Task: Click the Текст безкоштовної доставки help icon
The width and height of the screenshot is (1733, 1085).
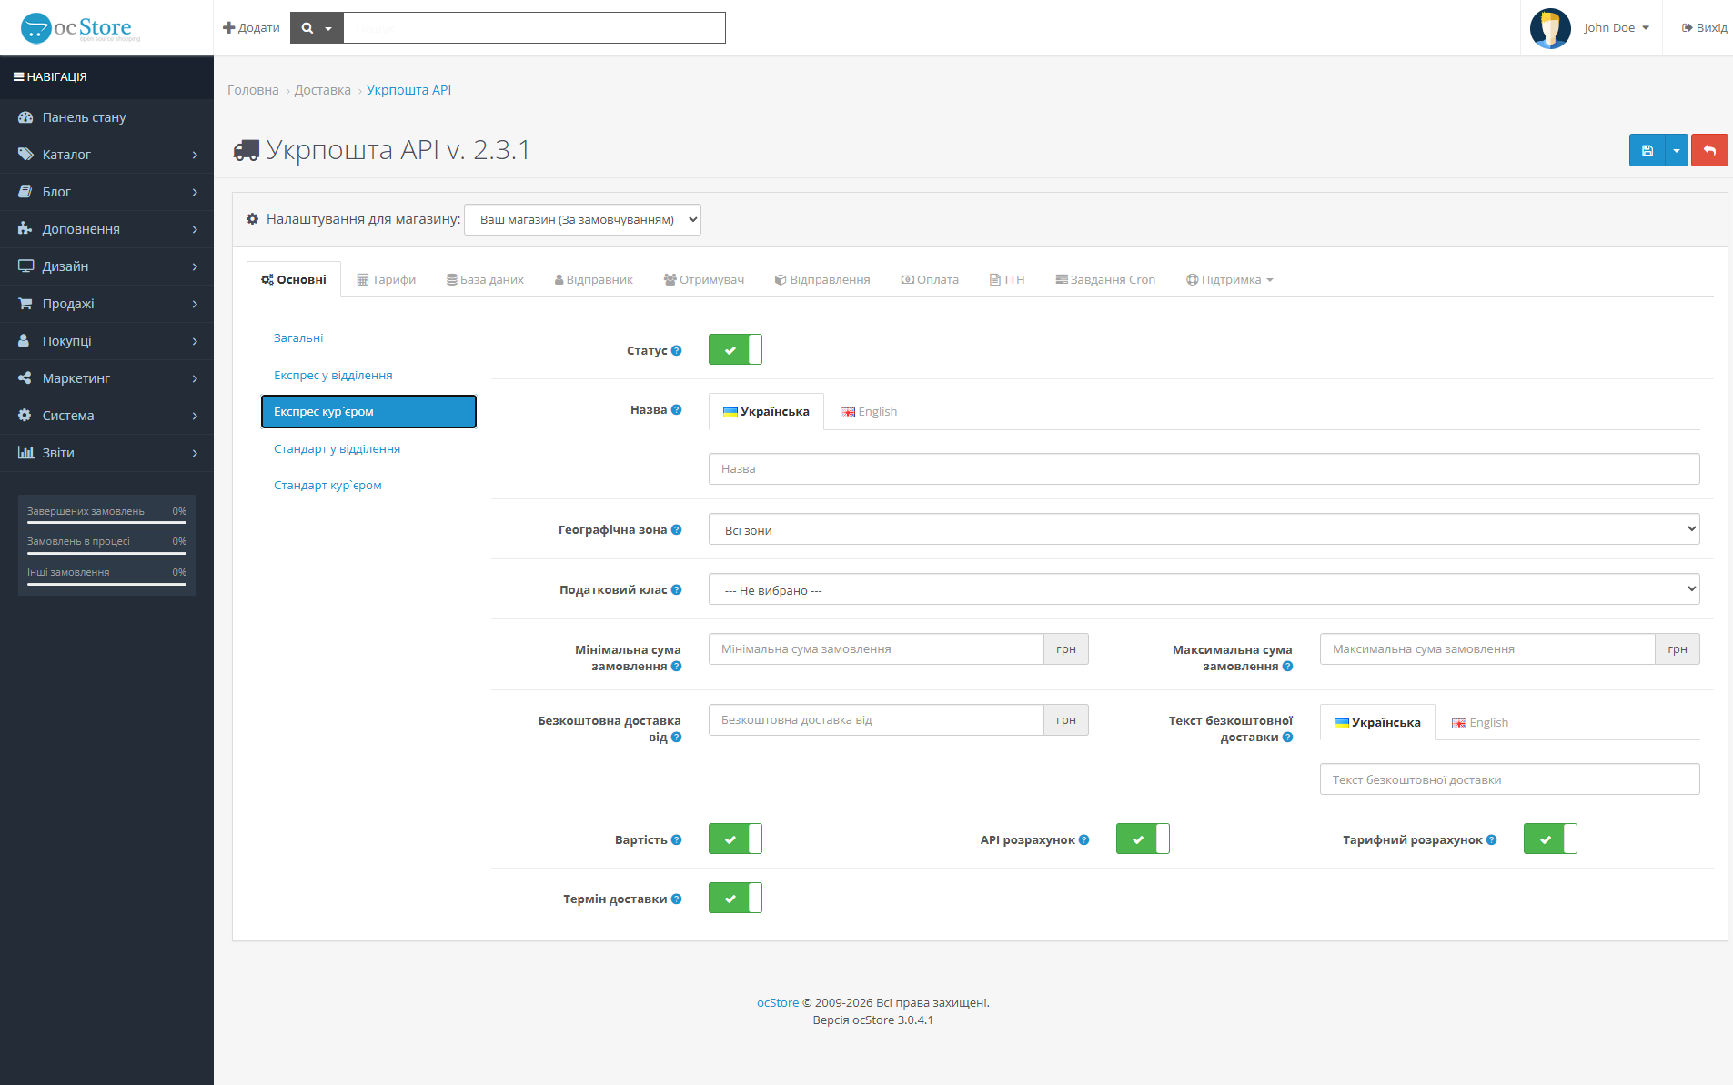Action: click(1288, 737)
